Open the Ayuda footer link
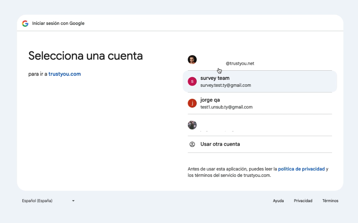 pyautogui.click(x=278, y=201)
